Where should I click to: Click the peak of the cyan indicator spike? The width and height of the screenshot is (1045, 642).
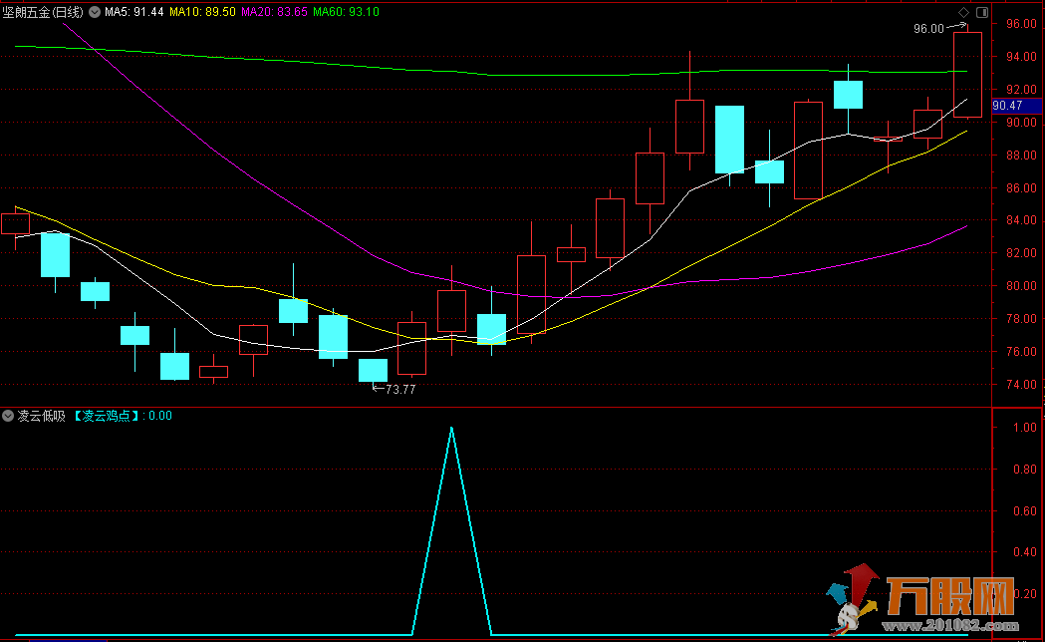(x=452, y=428)
